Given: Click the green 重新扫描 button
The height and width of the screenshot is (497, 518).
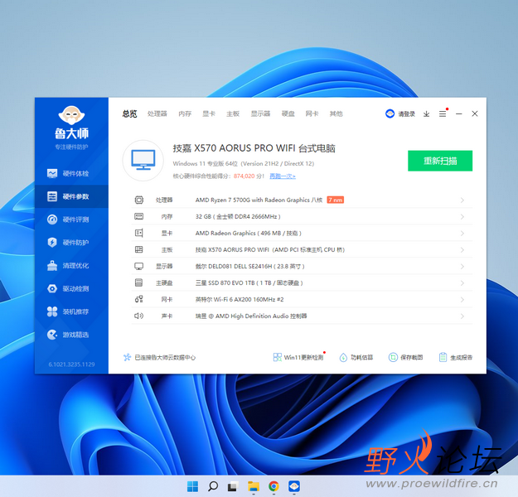Looking at the screenshot, I should pos(440,161).
